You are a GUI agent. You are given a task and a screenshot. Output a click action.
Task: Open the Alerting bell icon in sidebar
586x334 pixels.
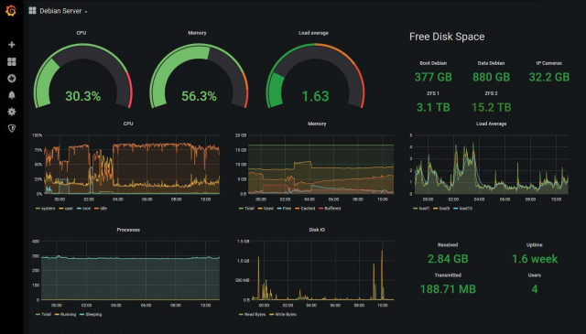pos(12,95)
